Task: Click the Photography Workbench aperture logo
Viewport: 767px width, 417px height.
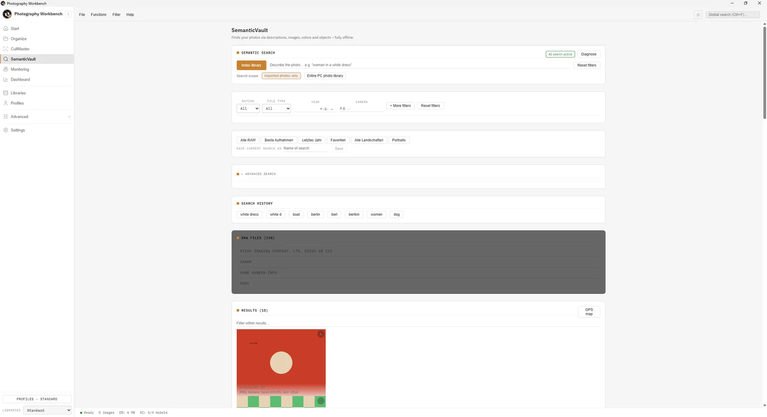Action: (7, 14)
